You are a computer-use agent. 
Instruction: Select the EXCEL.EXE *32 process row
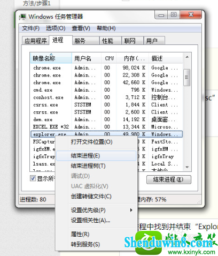click(x=107, y=127)
